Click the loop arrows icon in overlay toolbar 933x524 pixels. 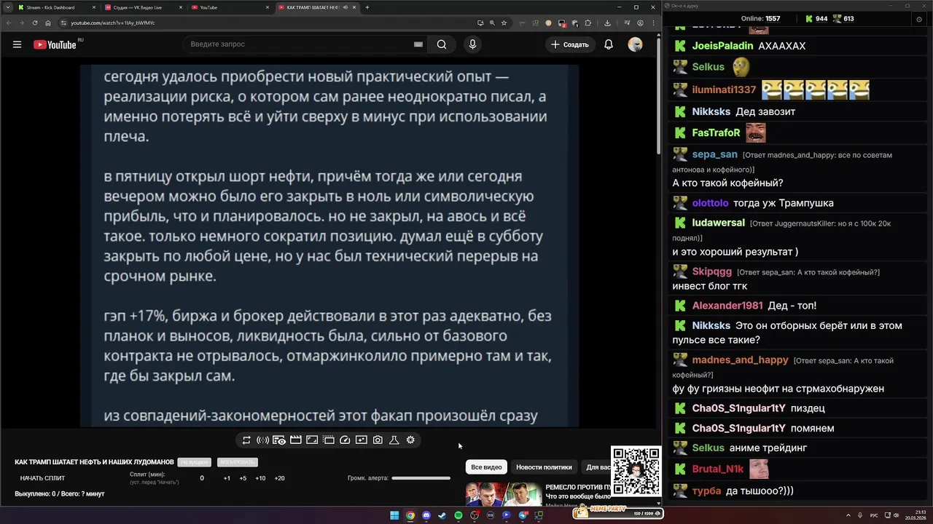[246, 440]
